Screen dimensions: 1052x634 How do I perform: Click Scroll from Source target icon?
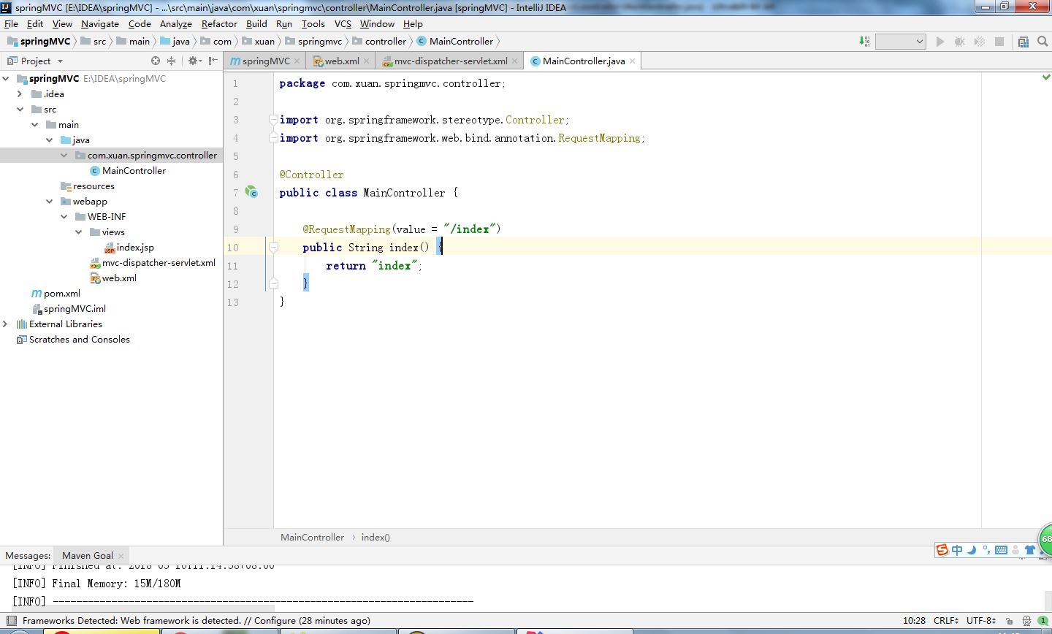pyautogui.click(x=156, y=61)
